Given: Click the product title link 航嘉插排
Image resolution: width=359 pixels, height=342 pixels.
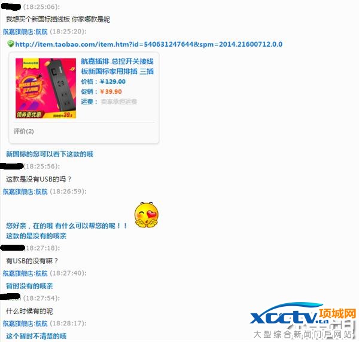Looking at the screenshot, I should [117, 66].
